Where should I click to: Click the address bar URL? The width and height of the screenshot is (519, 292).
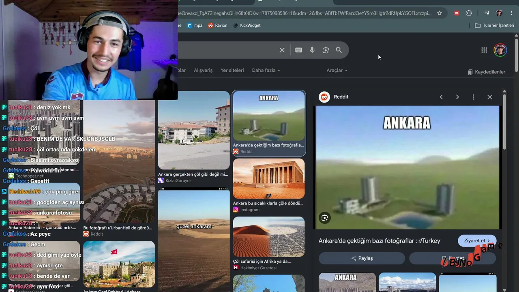304,13
